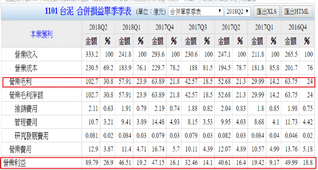
Task: Click the 2.11 selling expense value
Action: click(x=93, y=109)
